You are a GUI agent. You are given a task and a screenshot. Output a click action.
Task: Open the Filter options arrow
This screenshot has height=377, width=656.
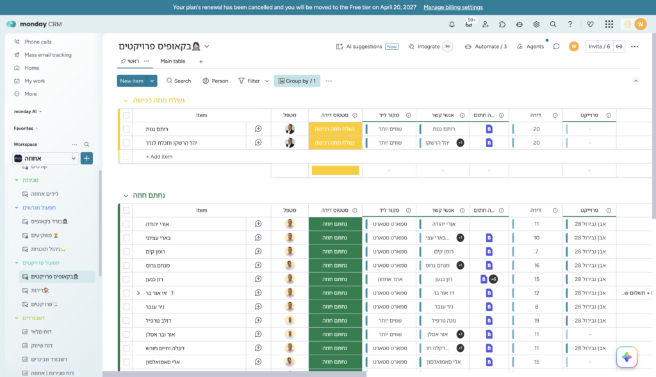(x=266, y=81)
